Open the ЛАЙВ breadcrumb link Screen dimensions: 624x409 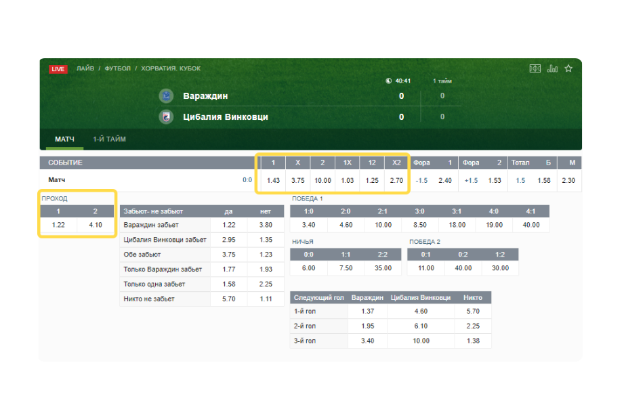click(85, 68)
